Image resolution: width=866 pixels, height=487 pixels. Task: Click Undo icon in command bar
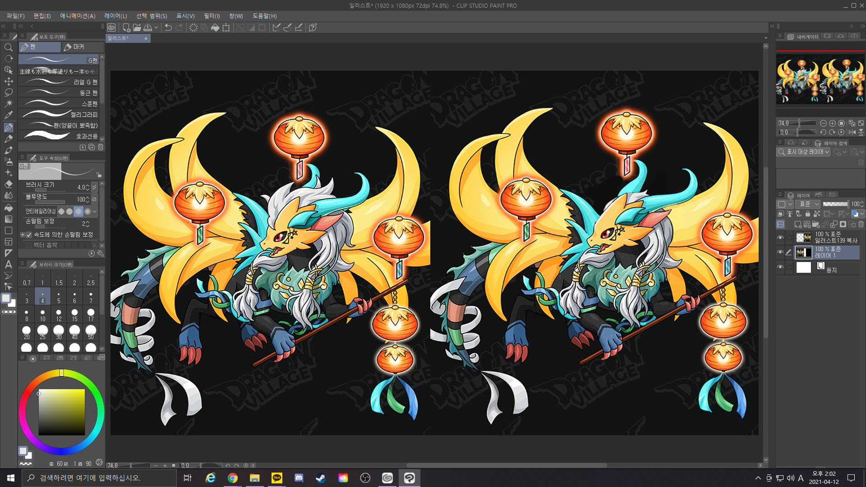(168, 28)
